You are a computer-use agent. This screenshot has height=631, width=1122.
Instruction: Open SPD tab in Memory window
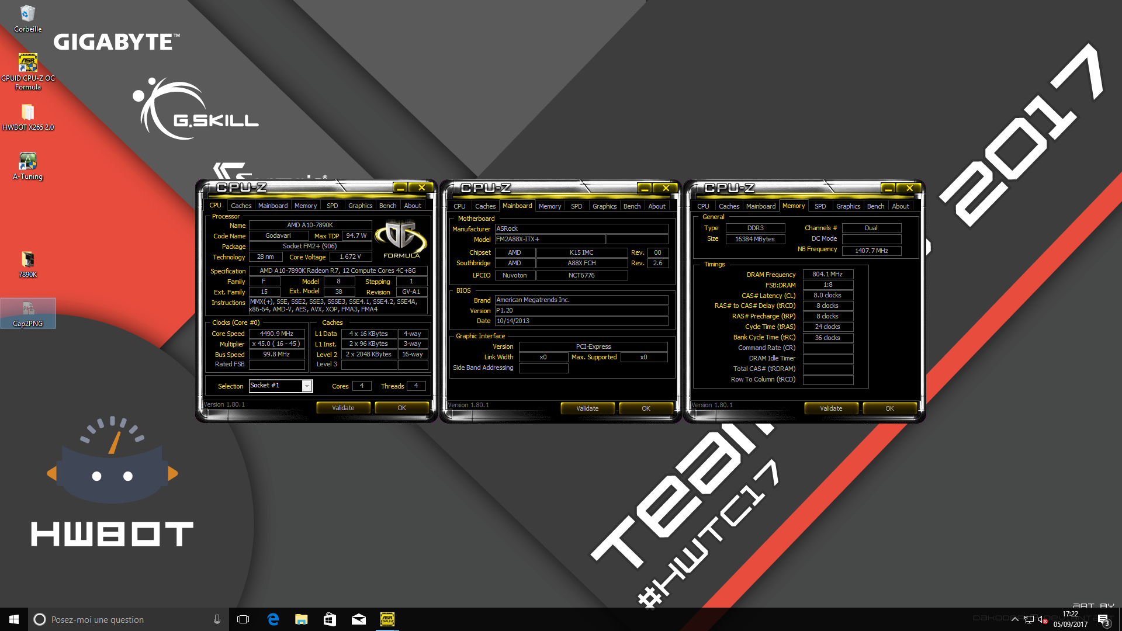coord(820,206)
